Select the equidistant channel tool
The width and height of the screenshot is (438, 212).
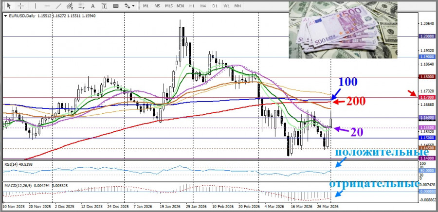pos(70,5)
